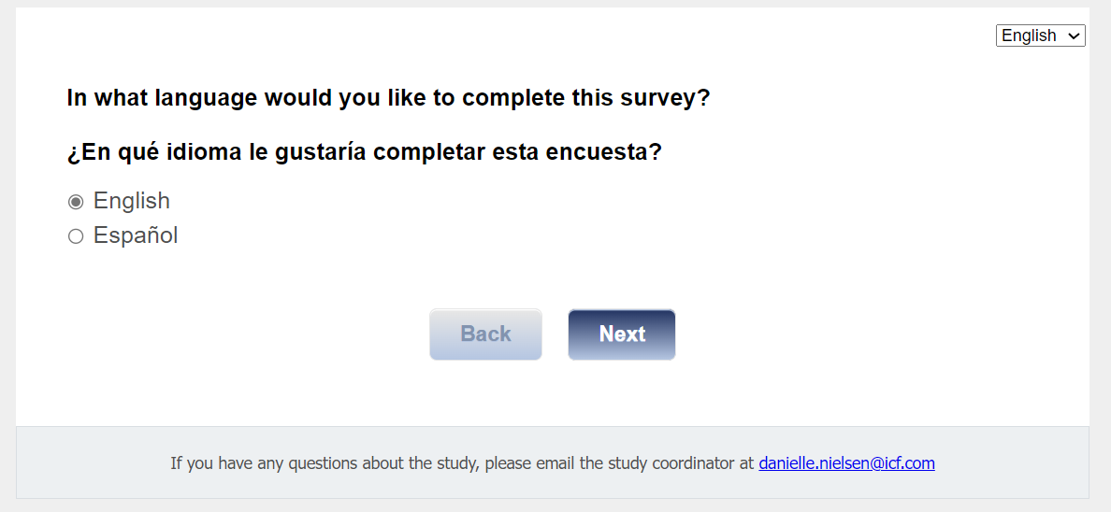The height and width of the screenshot is (512, 1111).
Task: Click the chevron arrow of language selector
Action: (x=1074, y=36)
